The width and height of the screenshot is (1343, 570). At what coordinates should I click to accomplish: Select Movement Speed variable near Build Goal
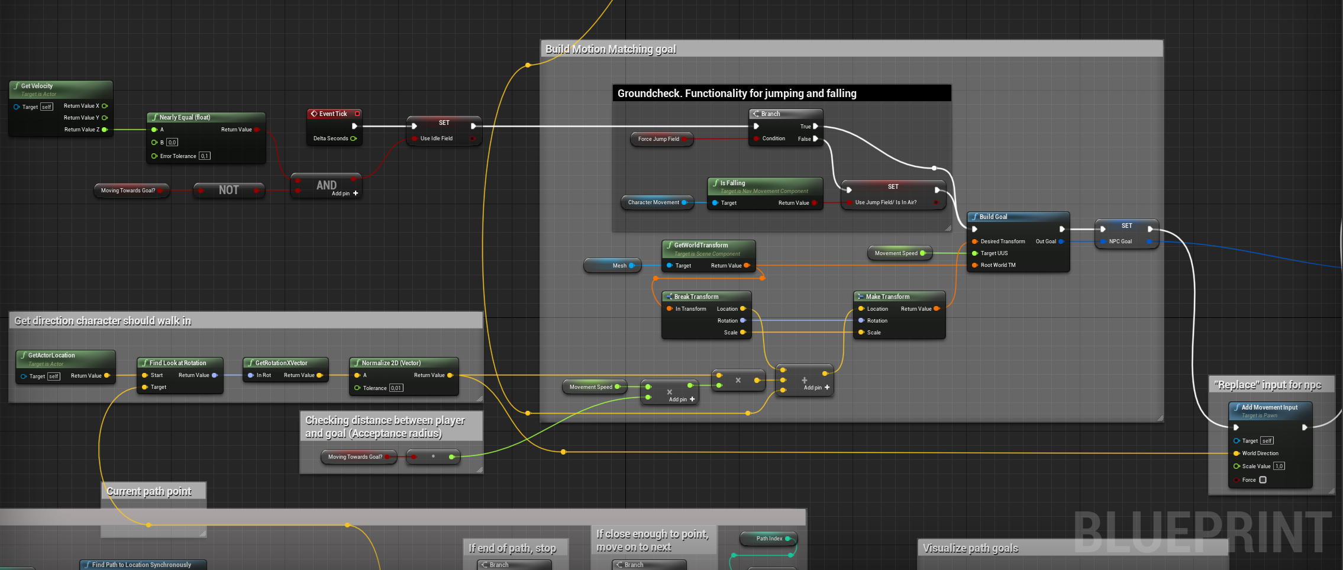click(x=899, y=253)
